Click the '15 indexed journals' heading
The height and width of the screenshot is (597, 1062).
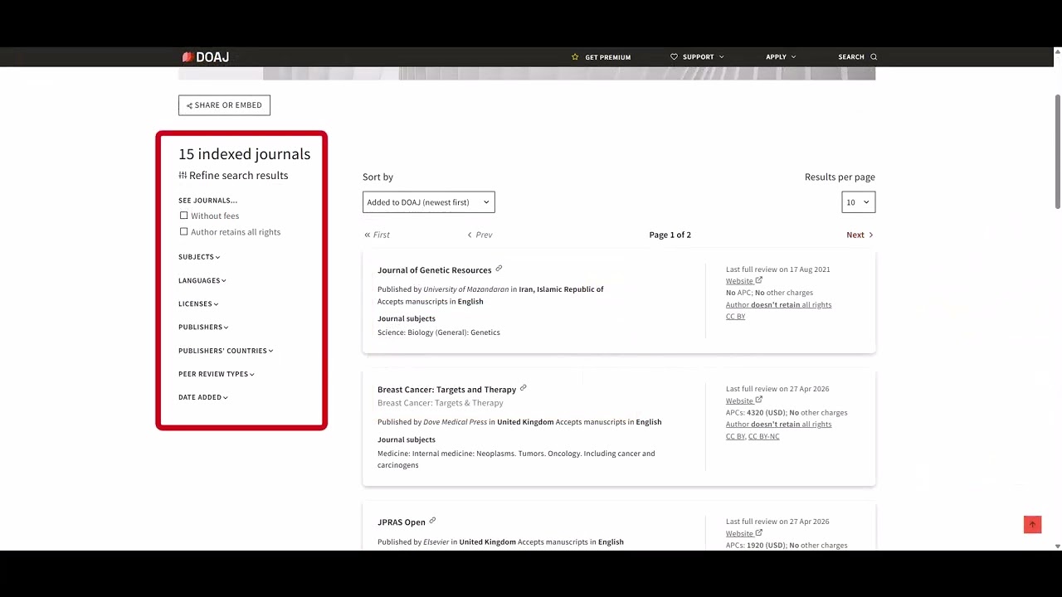[244, 154]
